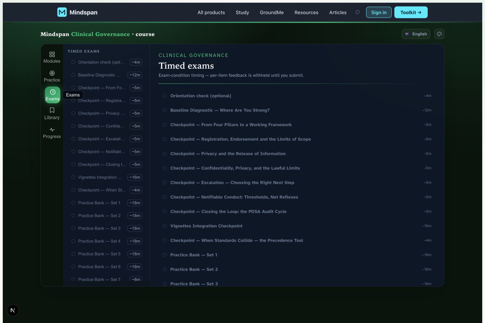Open the English language selector
The image size is (485, 323).
tap(416, 34)
